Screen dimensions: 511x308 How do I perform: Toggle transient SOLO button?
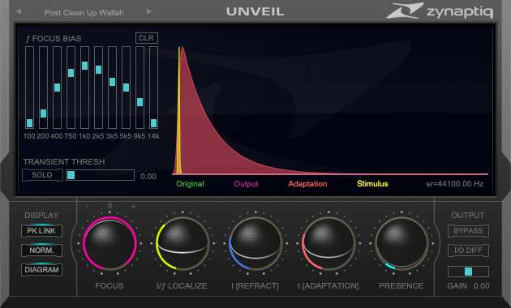[x=42, y=175]
